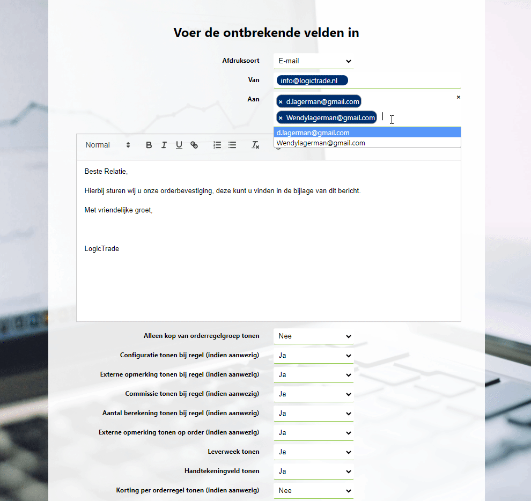Expand the Leverweek tonen dropdown
Image resolution: width=531 pixels, height=501 pixels.
[x=313, y=452]
